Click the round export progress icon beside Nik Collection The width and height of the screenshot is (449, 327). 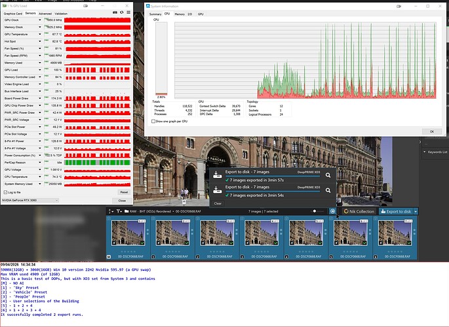tap(332, 211)
